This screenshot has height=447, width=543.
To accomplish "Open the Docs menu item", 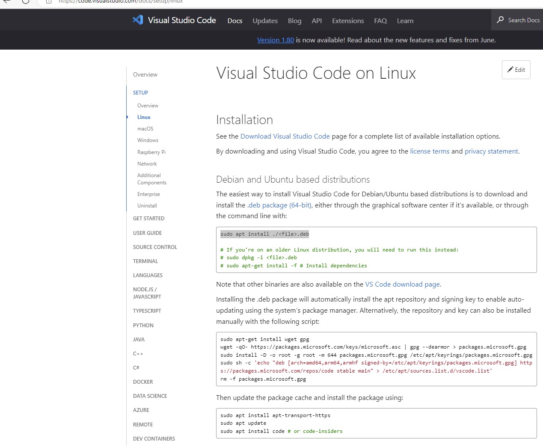I will pos(235,21).
